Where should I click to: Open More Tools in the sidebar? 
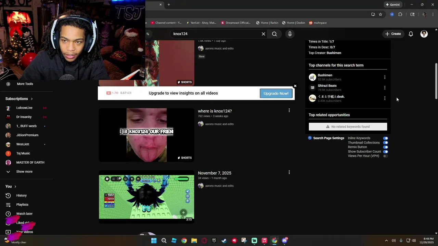25,84
